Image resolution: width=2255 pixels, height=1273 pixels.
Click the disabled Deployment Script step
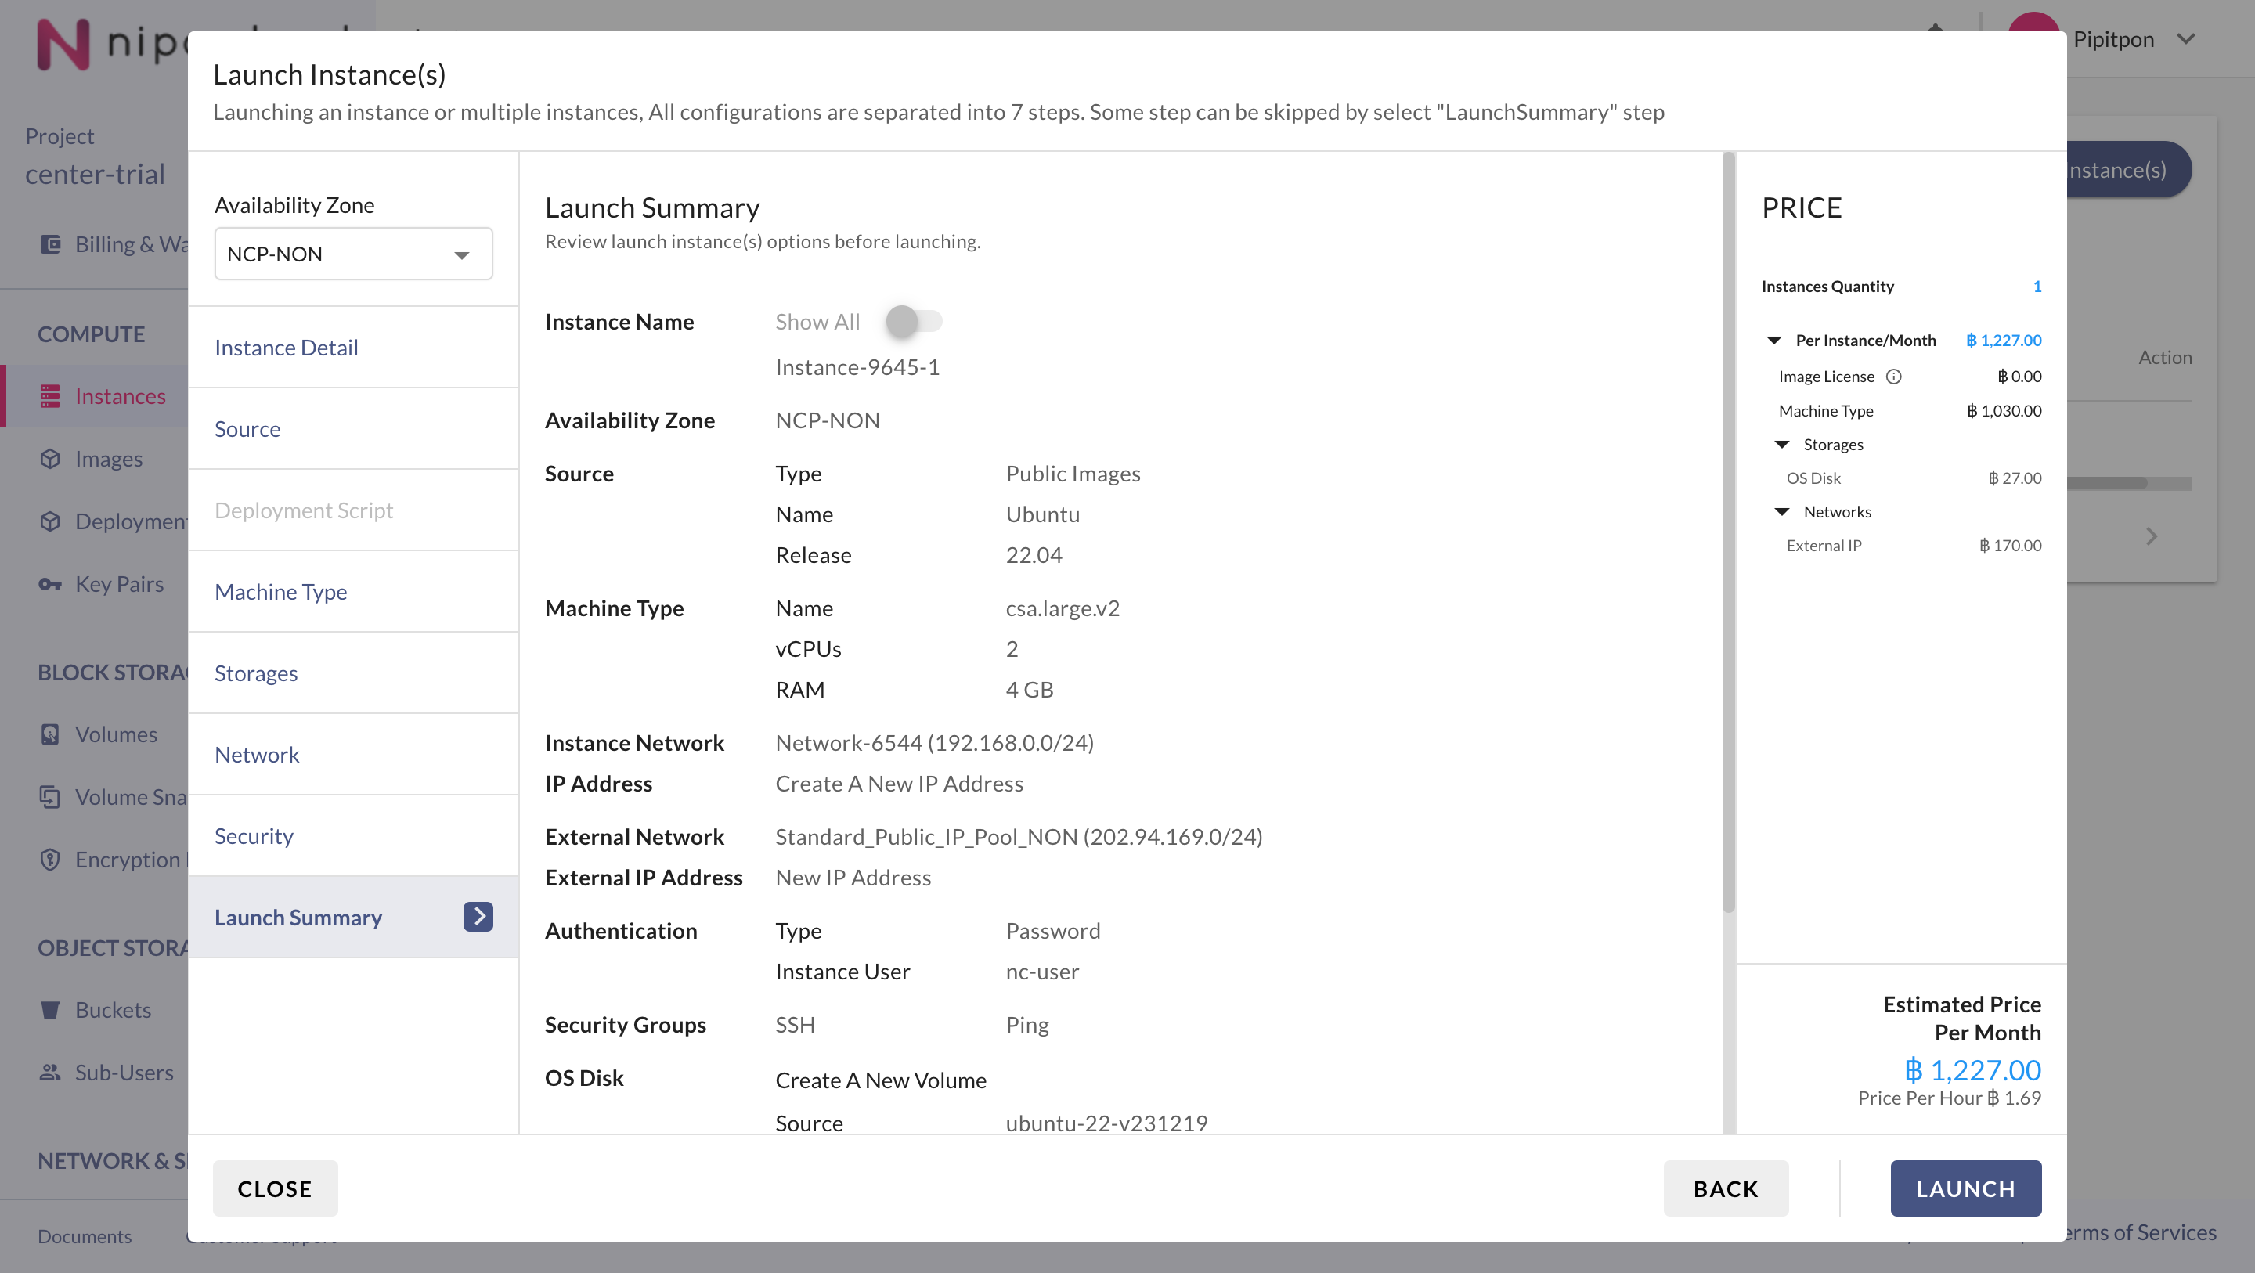point(353,510)
